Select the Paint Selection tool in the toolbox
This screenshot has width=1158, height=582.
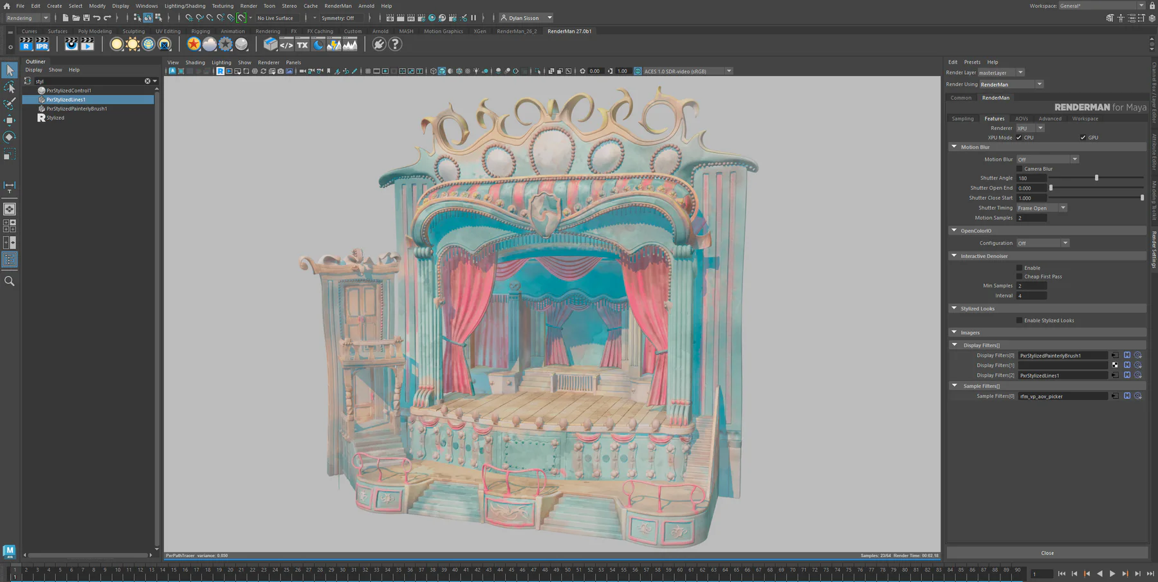(x=10, y=103)
